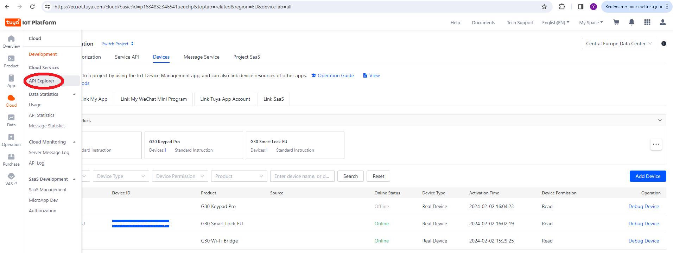Click the View link
The image size is (673, 253).
[372, 75]
